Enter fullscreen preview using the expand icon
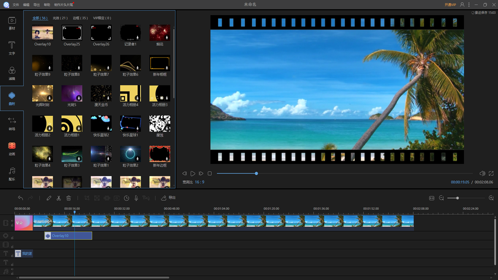498x280 pixels. pyautogui.click(x=491, y=173)
